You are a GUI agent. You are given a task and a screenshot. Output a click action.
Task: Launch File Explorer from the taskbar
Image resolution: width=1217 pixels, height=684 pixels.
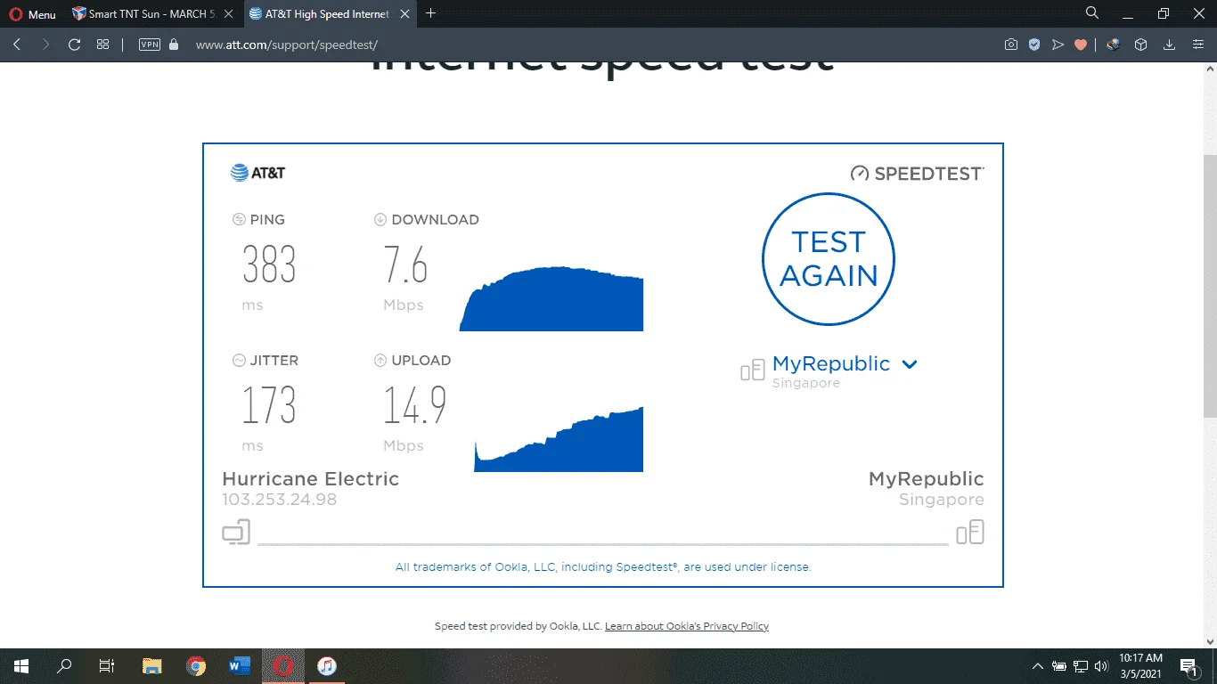152,665
